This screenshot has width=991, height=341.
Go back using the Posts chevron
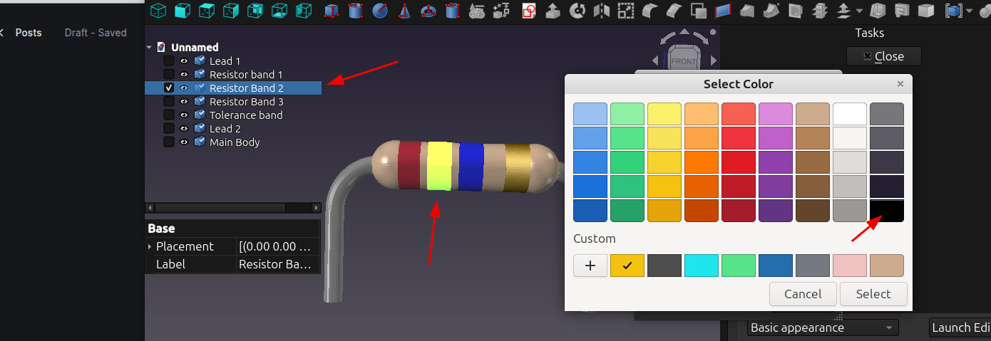pos(2,33)
